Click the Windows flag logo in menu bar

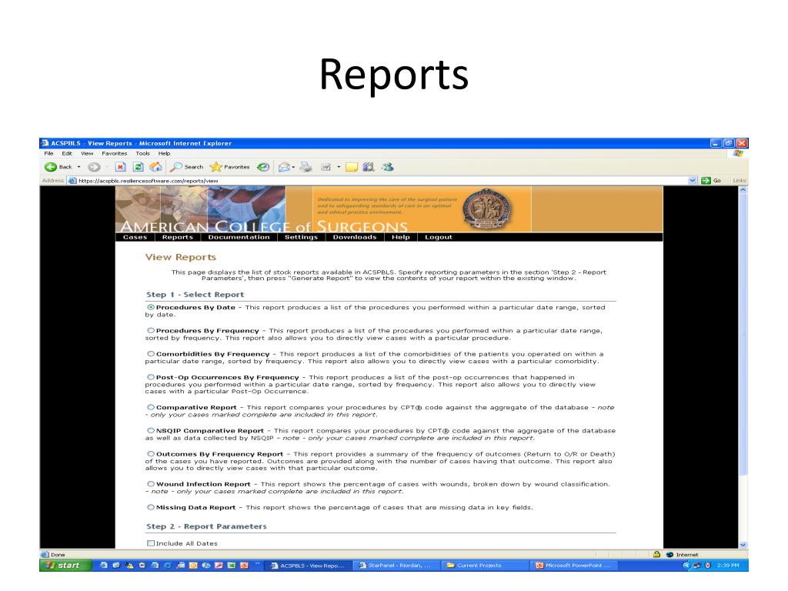point(738,153)
